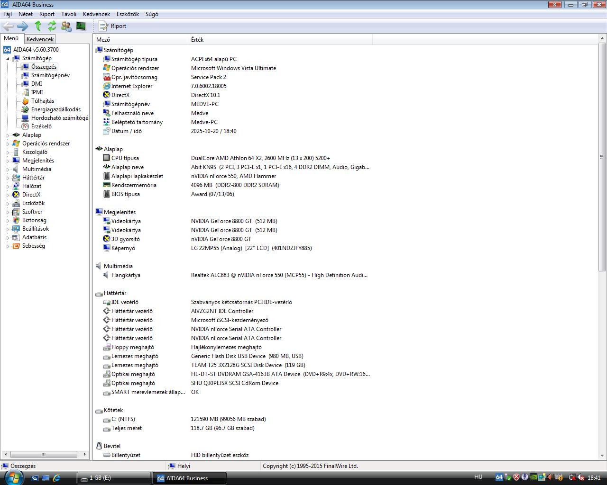Select Számítógépnév in the tree
The height and width of the screenshot is (485, 607).
[x=50, y=75]
